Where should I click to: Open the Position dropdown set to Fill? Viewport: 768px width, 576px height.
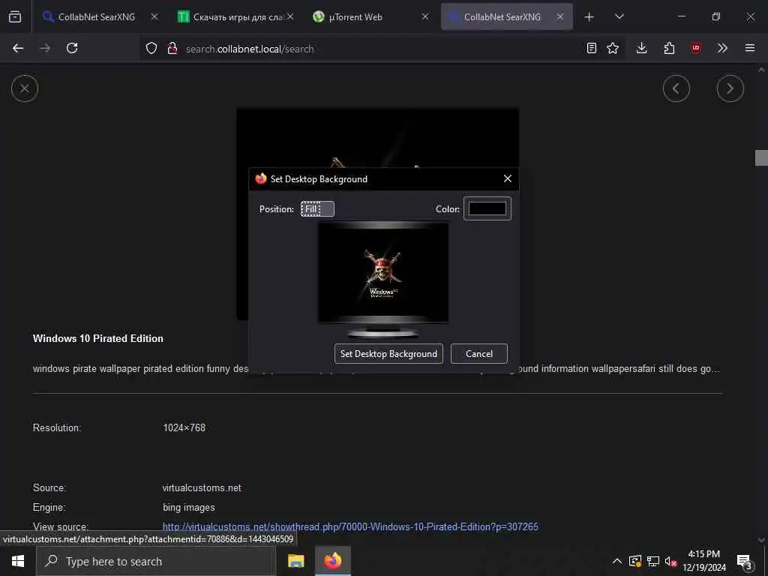pyautogui.click(x=317, y=209)
